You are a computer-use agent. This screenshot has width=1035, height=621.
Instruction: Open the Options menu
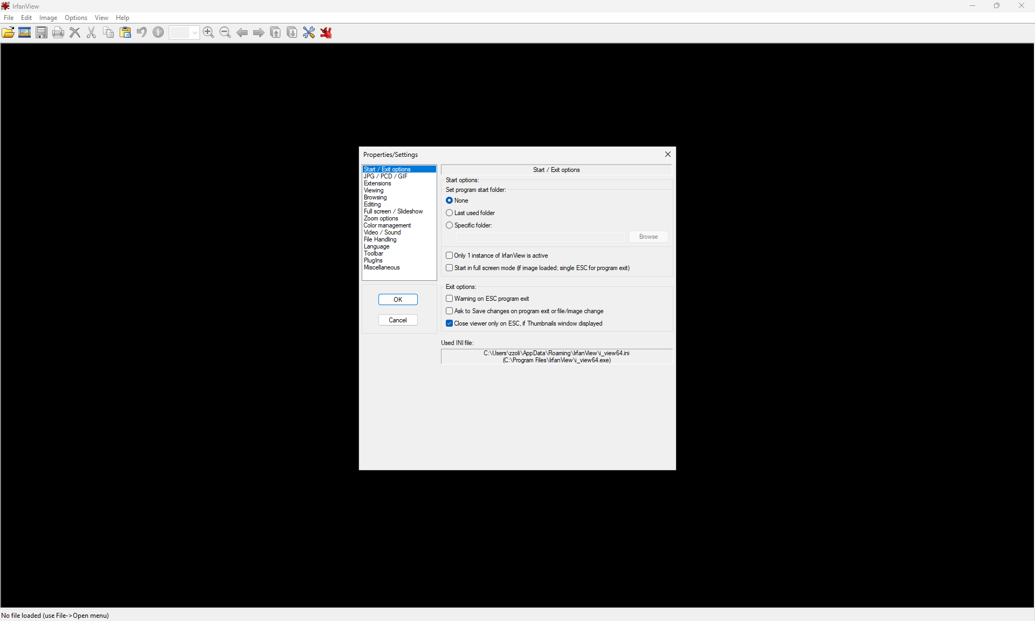pos(76,18)
